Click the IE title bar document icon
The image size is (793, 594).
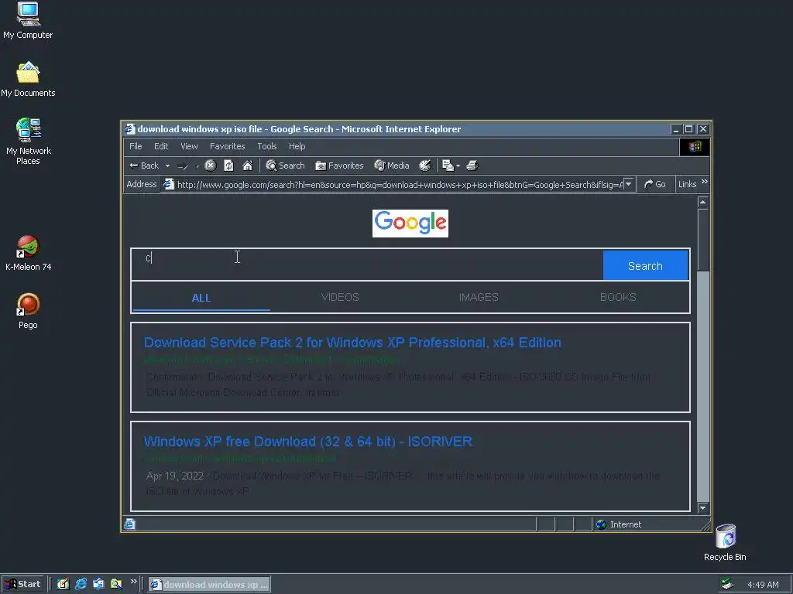tap(130, 129)
